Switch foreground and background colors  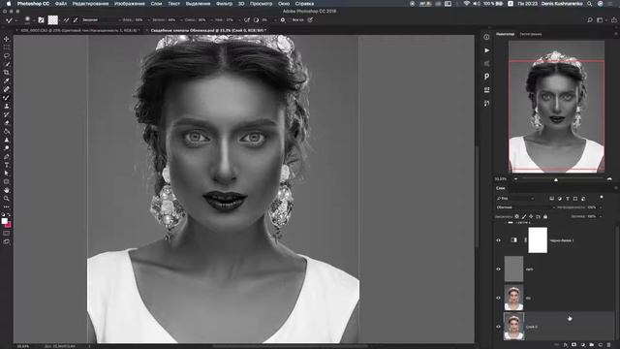(x=9, y=214)
